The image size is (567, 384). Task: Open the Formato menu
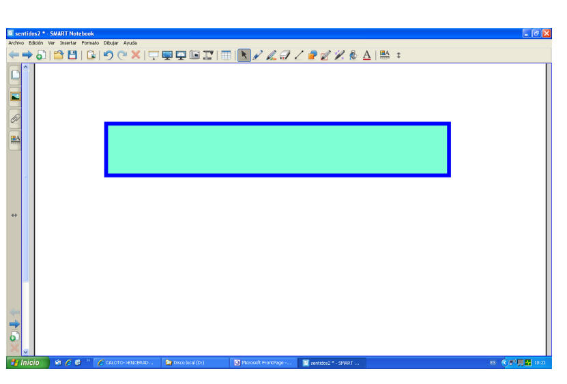(90, 43)
